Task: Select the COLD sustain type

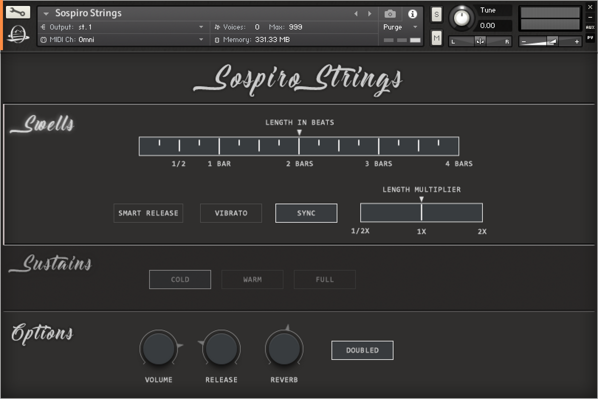Action: [180, 279]
